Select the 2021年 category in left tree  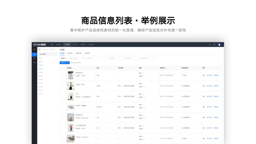click(x=40, y=58)
